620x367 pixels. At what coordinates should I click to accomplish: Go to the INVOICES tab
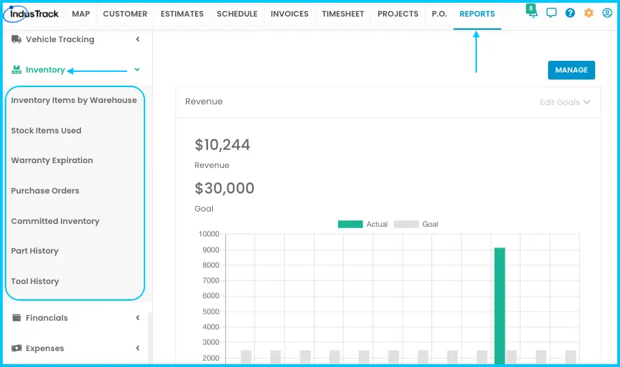pyautogui.click(x=290, y=14)
